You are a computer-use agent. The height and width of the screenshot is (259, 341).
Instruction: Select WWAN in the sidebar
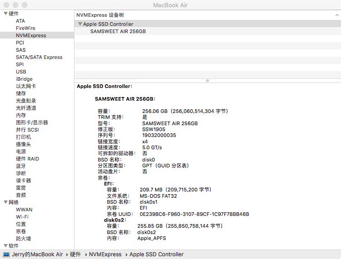[x=24, y=210]
